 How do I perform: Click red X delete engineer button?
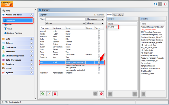[x=55, y=94]
